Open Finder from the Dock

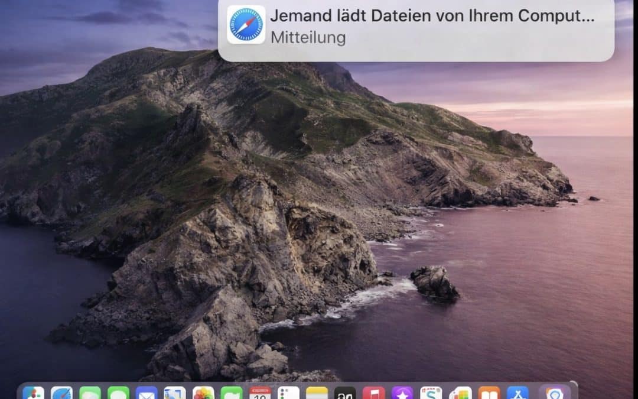click(x=34, y=392)
